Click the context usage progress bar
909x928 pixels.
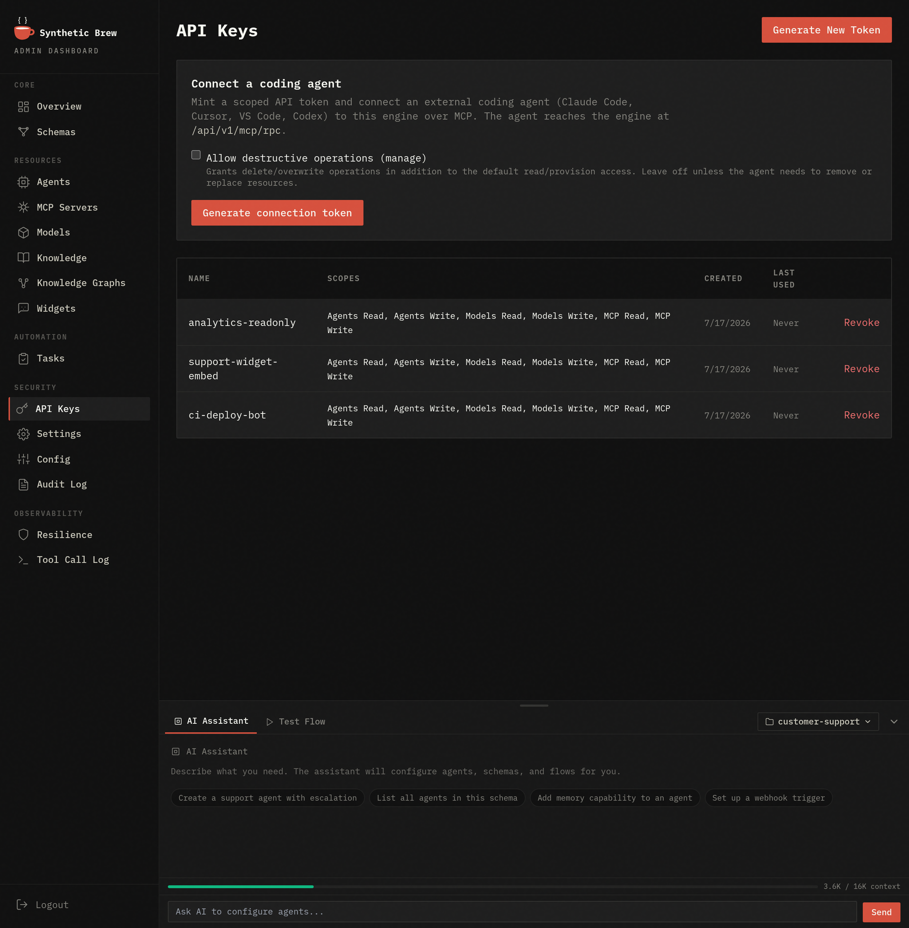pyautogui.click(x=493, y=886)
